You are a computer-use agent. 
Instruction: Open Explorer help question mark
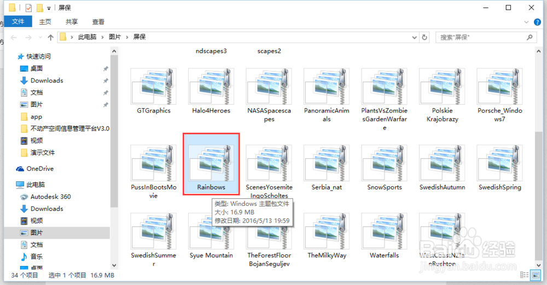[x=537, y=22]
